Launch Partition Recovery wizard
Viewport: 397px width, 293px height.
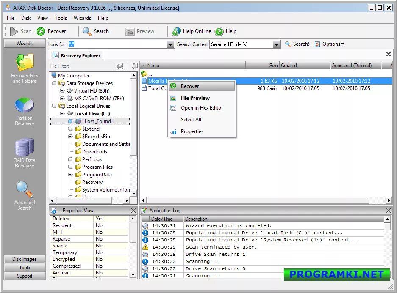(25, 111)
